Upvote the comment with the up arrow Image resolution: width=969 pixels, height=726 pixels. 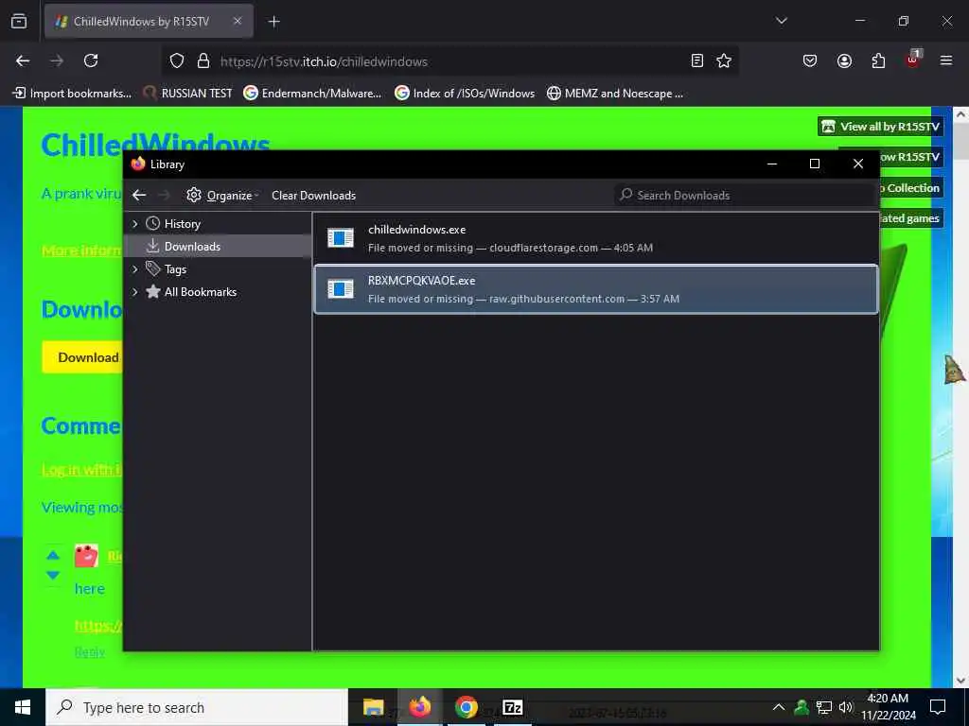(x=53, y=555)
